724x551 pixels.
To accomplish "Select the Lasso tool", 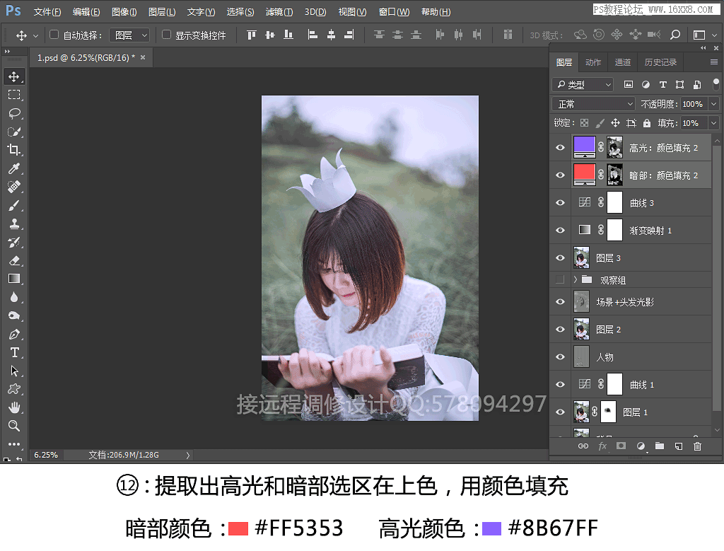I will tap(14, 113).
